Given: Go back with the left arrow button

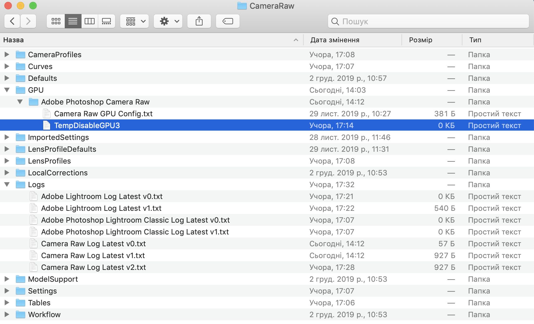Looking at the screenshot, I should coord(12,21).
